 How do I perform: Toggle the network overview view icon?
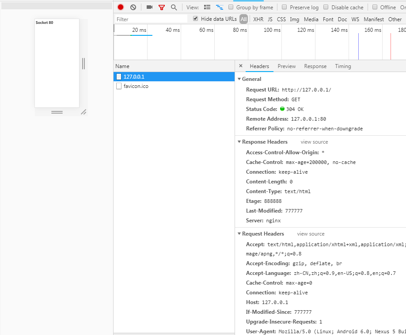(x=220, y=7)
